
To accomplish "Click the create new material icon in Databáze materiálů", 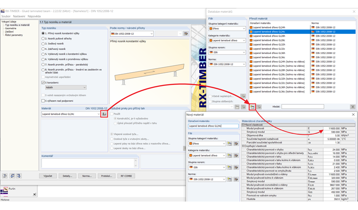I will point(252,107).
